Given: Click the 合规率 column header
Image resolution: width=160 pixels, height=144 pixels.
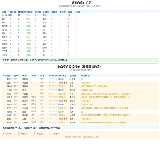Looking at the screenshot, I should 29,12.
